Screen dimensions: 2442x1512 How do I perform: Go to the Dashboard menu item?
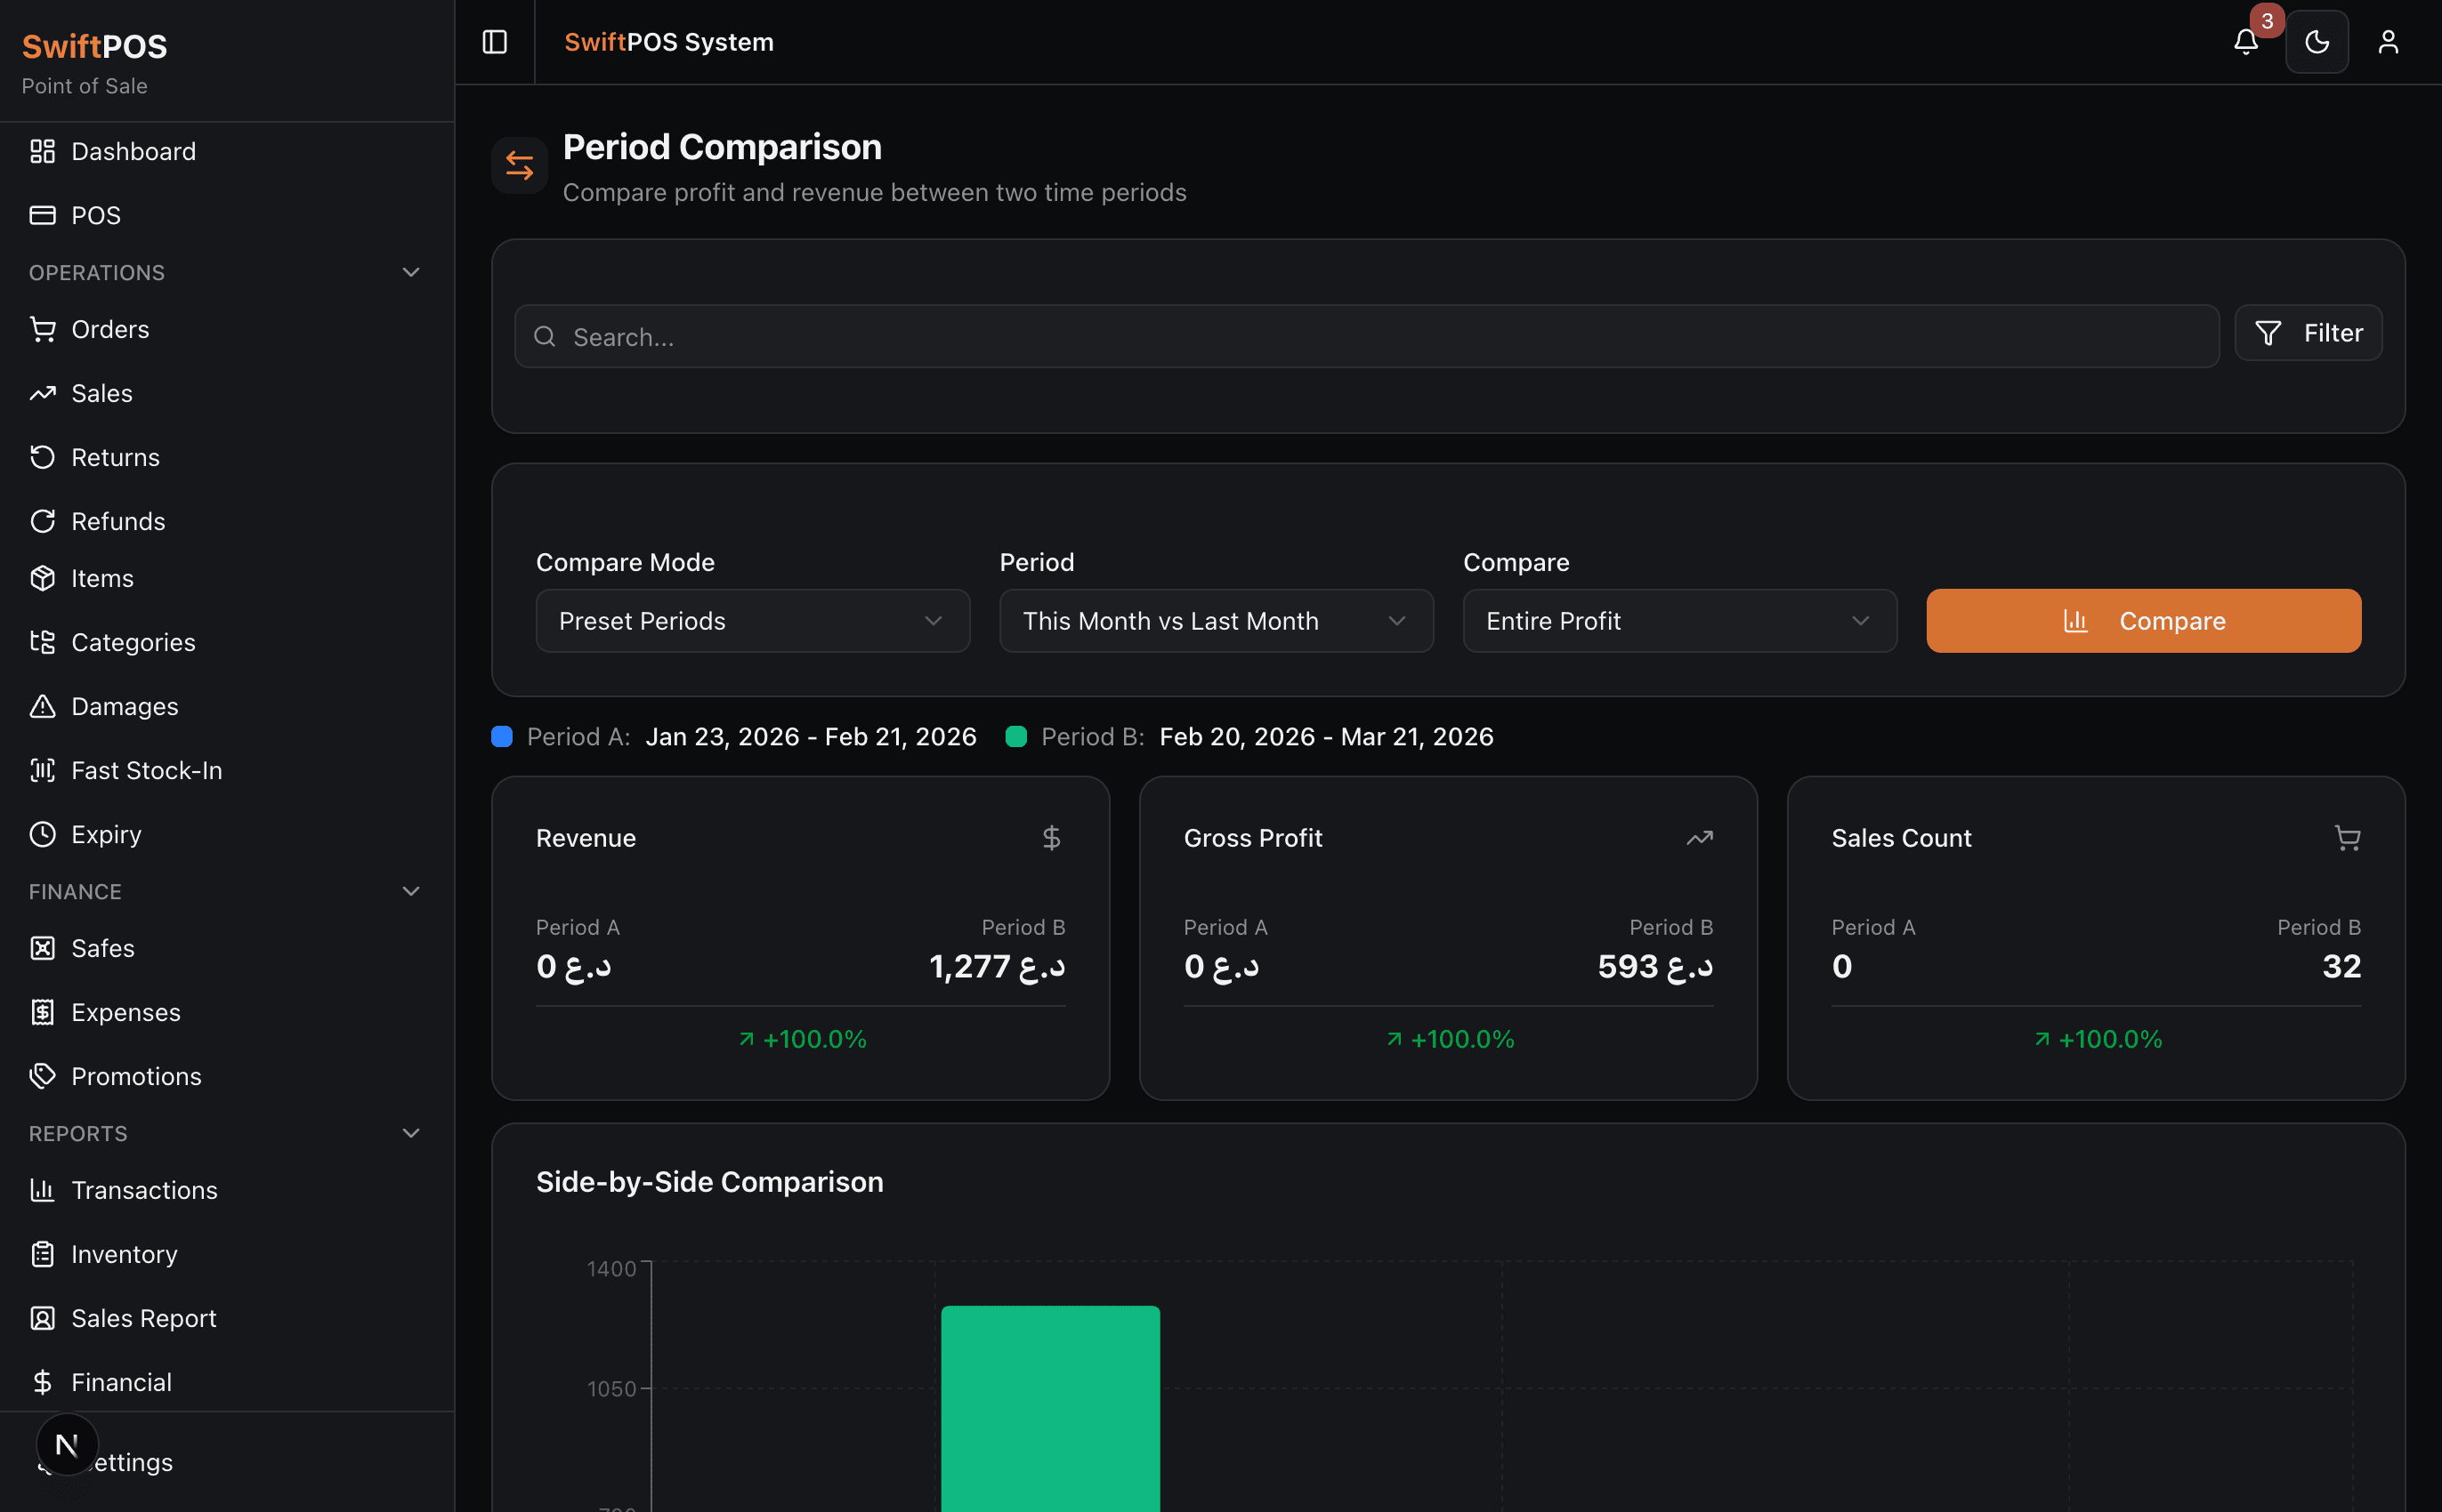(133, 151)
